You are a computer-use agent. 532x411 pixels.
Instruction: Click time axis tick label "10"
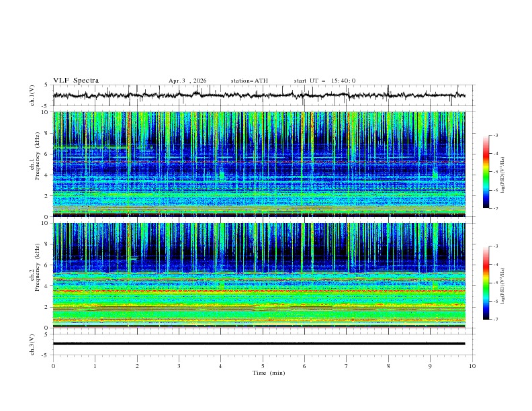pos(472,366)
